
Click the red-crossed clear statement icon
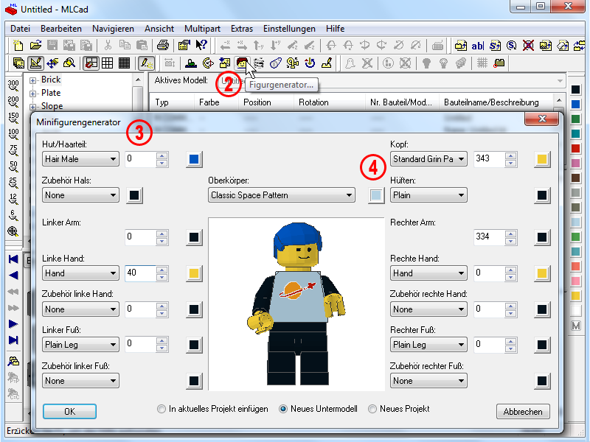(528, 46)
